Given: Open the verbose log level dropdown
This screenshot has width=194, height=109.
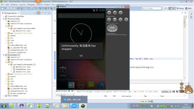Looking at the screenshot, I should coord(166,92).
